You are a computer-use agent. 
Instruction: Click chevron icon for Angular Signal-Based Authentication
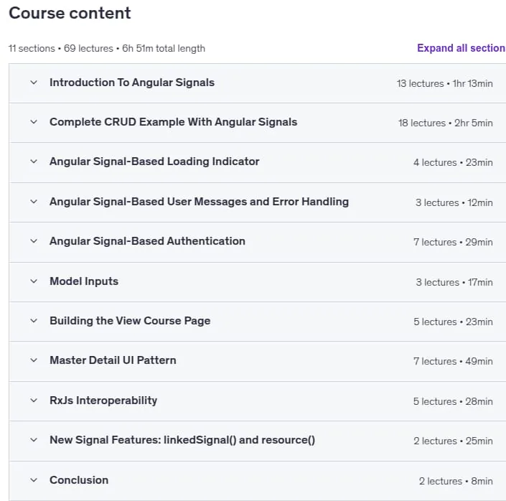click(x=34, y=241)
